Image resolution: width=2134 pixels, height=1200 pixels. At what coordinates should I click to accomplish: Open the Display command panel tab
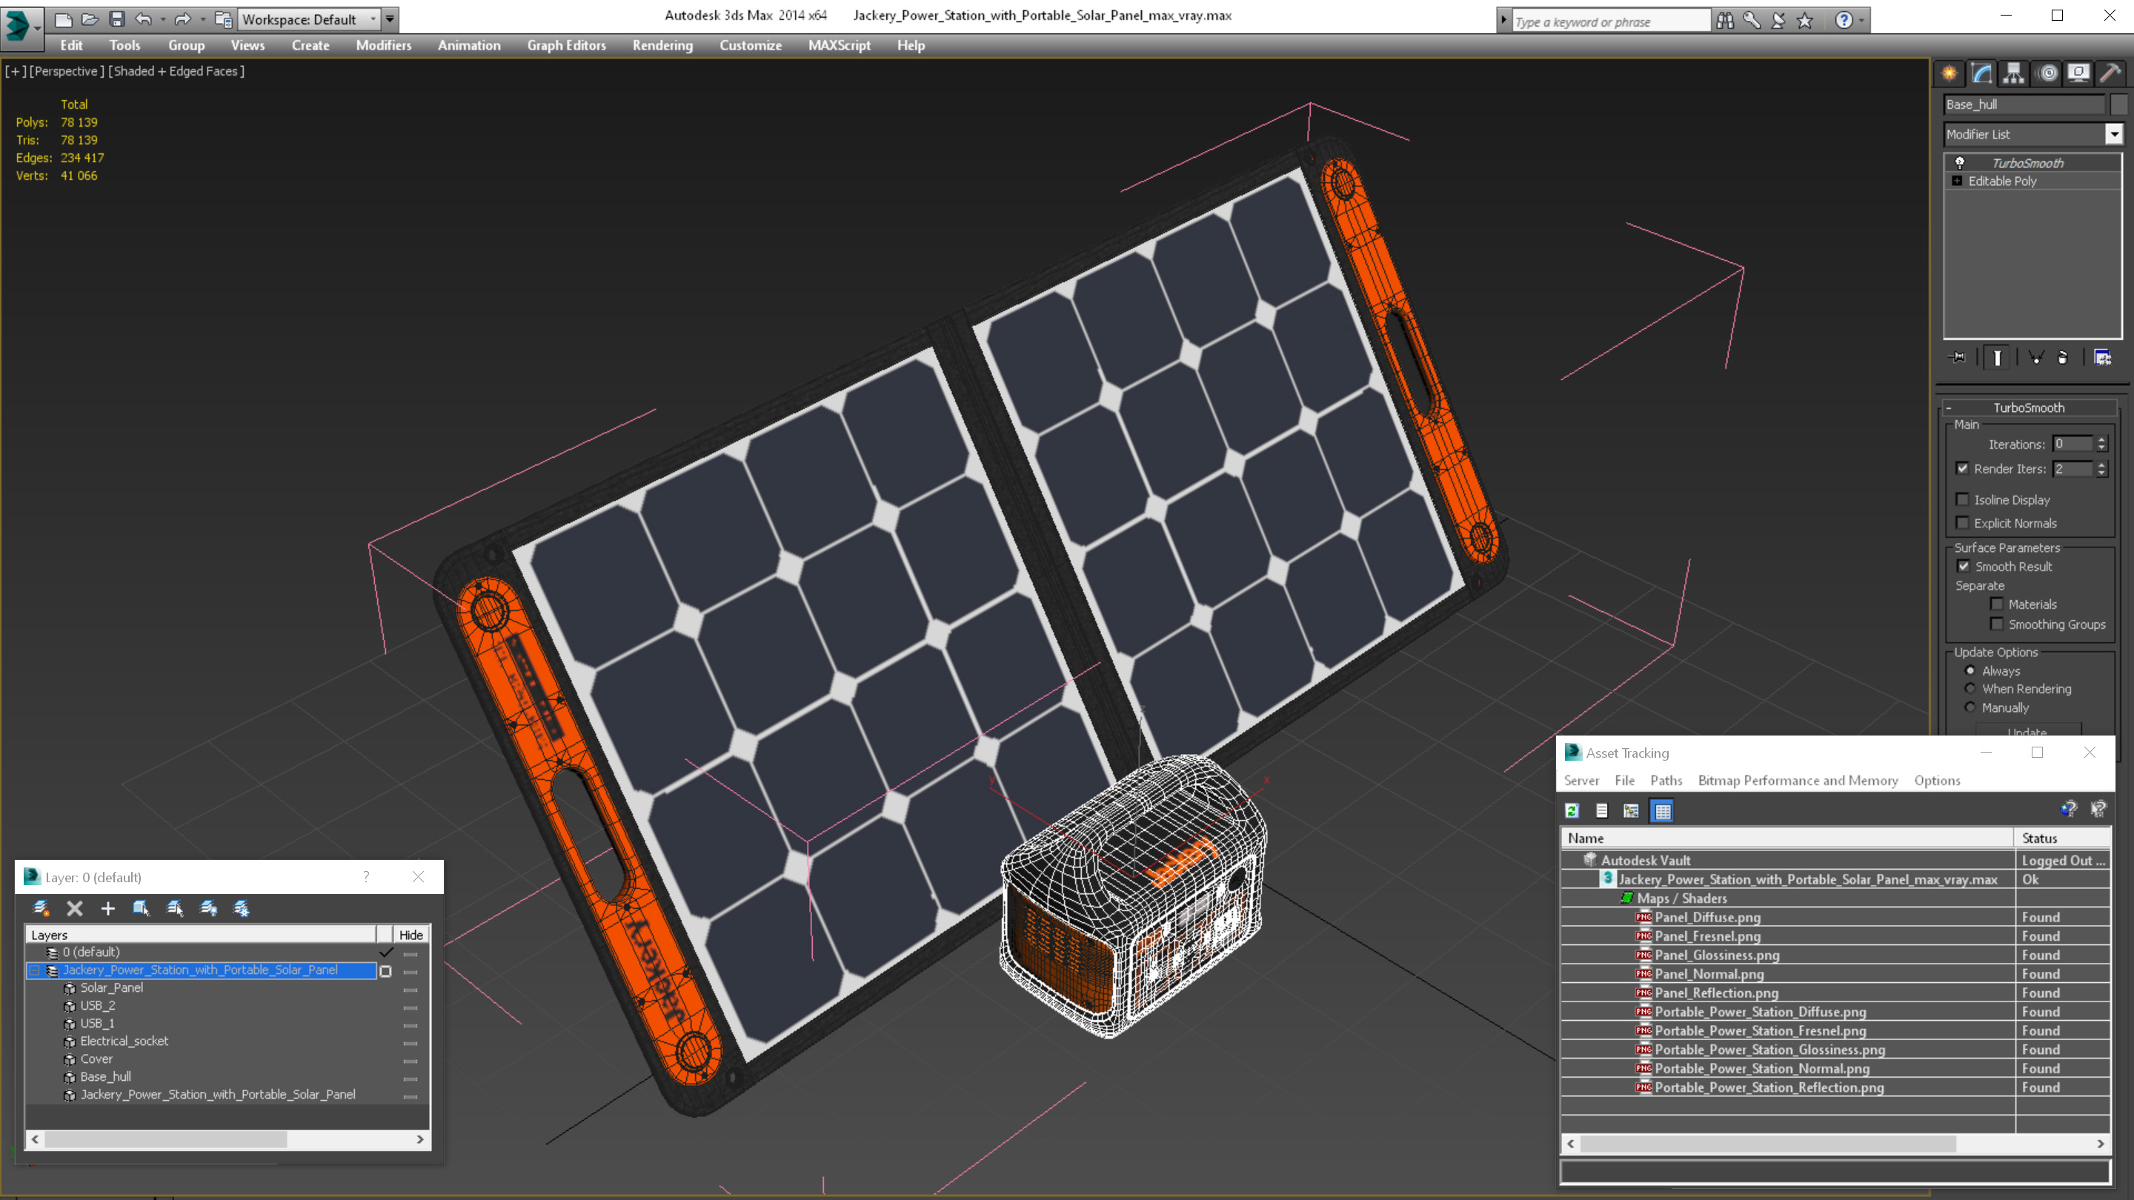pyautogui.click(x=2078, y=73)
